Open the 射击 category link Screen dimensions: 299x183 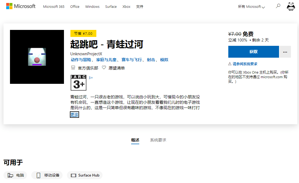pos(151,60)
